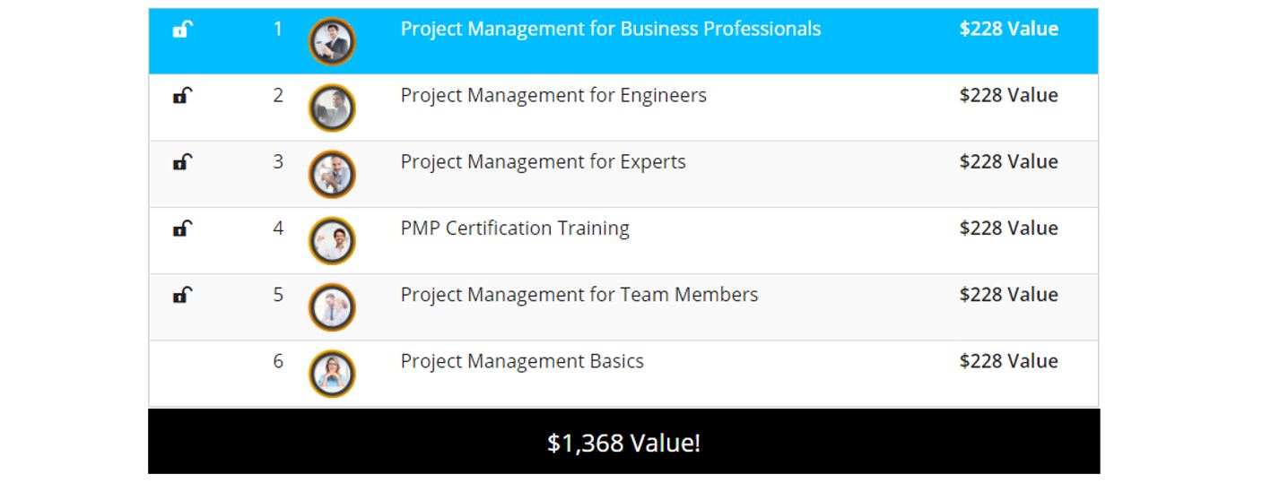Click Engineers course avatar thumbnail
Viewport: 1271px width, 483px height.
click(332, 108)
